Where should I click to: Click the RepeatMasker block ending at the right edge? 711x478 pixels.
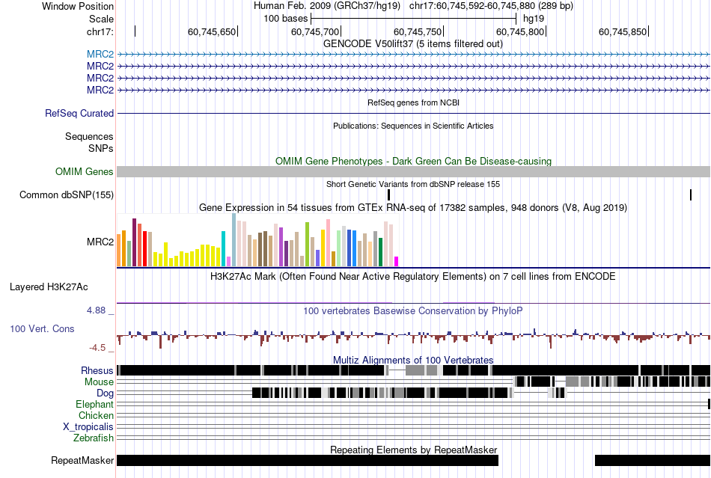click(x=653, y=460)
